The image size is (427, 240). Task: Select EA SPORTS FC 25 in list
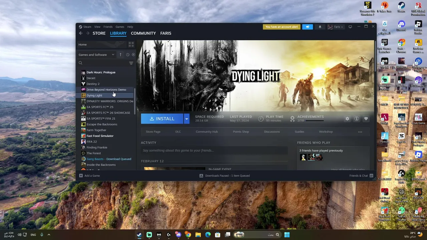(100, 107)
